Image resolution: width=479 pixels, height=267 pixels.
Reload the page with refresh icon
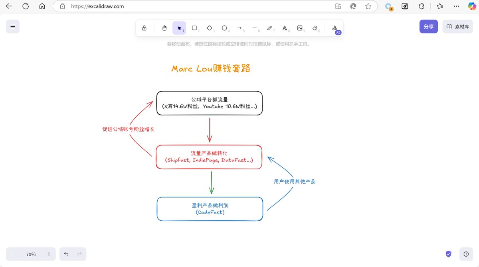(x=26, y=6)
